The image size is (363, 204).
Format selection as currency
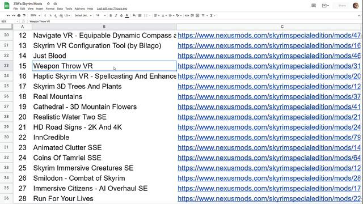[45, 15]
